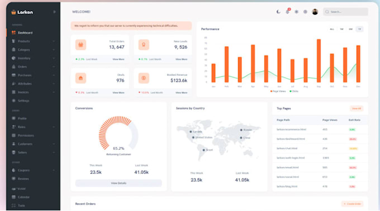Open Settings via its sidebar gear icon
The height and width of the screenshot is (211, 380).
coord(13,101)
